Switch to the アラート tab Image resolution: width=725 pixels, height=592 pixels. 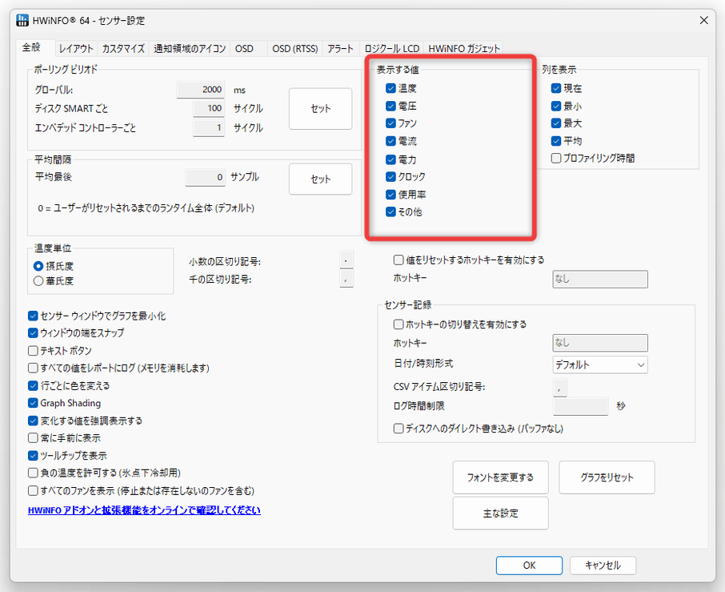pos(340,49)
